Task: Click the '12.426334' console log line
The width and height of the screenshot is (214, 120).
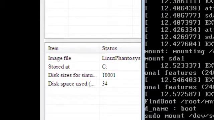Action: [x=179, y=30]
